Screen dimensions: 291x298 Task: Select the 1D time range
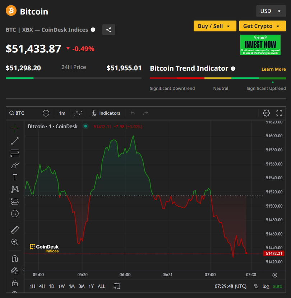51,286
